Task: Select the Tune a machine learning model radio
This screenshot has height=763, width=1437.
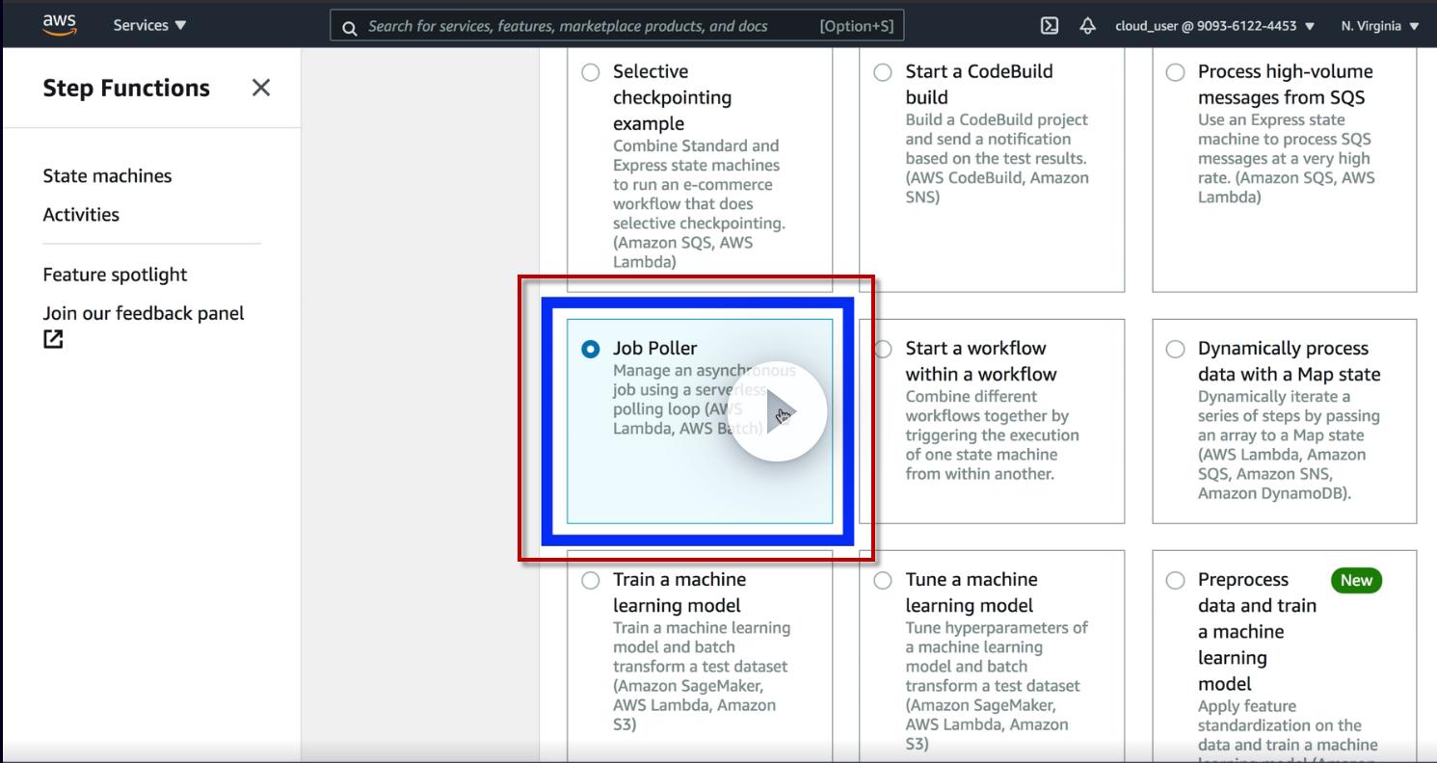Action: tap(883, 580)
